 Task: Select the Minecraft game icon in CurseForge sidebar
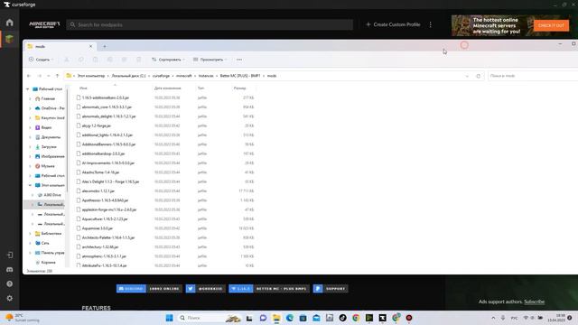[x=10, y=39]
